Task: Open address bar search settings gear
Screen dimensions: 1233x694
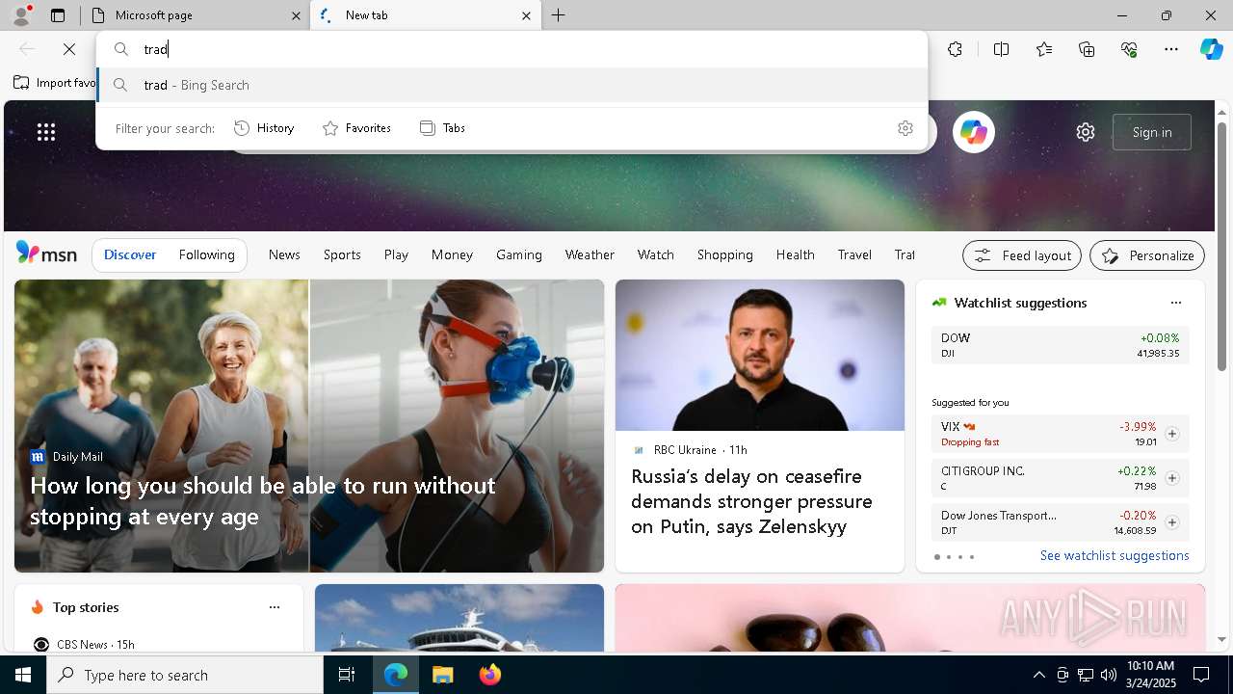Action: point(905,128)
